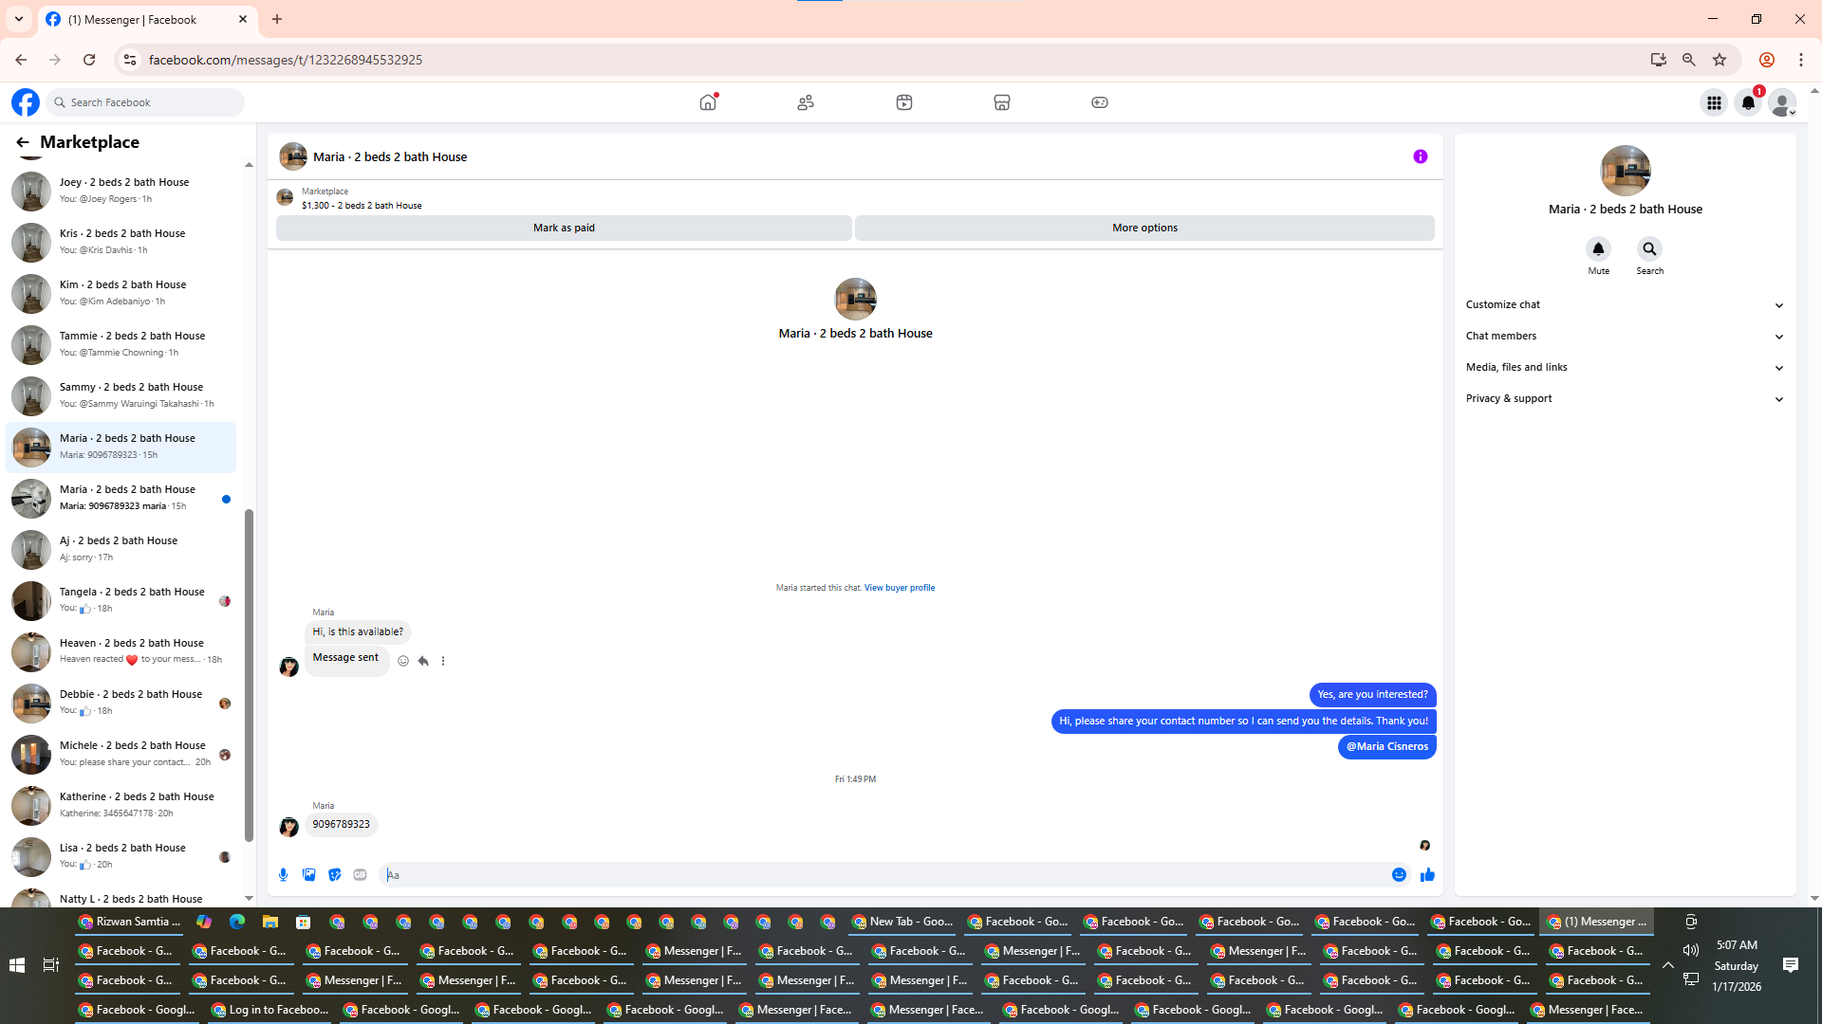Open the Facebook Home tab
Image resolution: width=1822 pixels, height=1024 pixels.
pos(708,102)
